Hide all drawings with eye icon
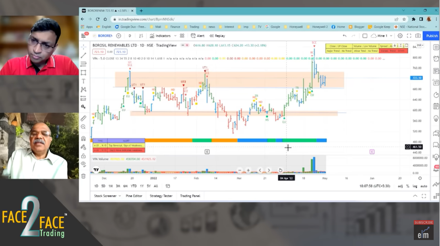The image size is (440, 246). point(83,164)
